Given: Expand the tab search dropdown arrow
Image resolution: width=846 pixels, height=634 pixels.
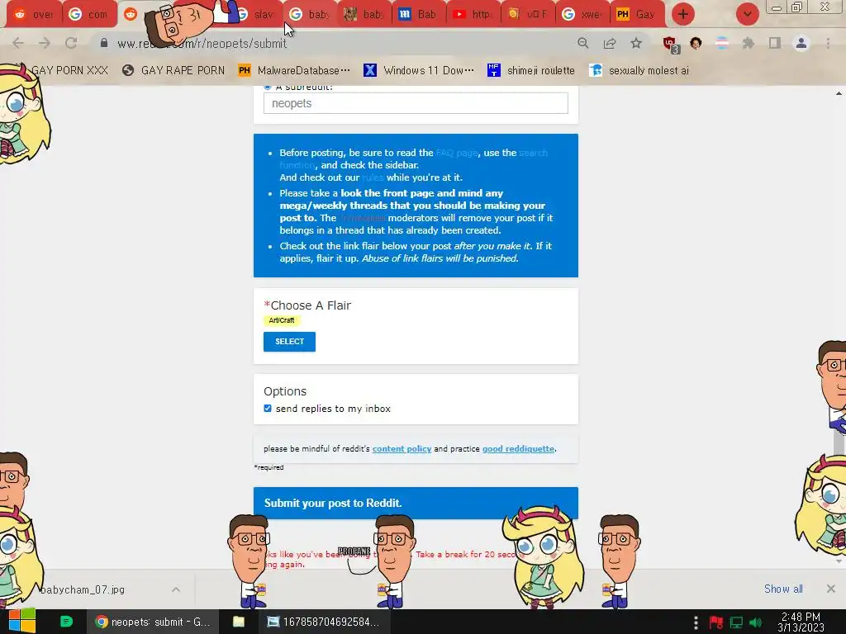Looking at the screenshot, I should coord(747,14).
